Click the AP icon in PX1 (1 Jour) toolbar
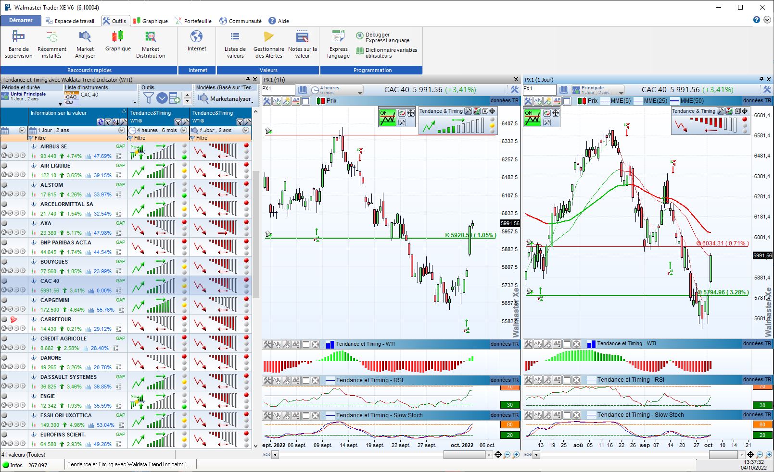The image size is (774, 472). (557, 101)
